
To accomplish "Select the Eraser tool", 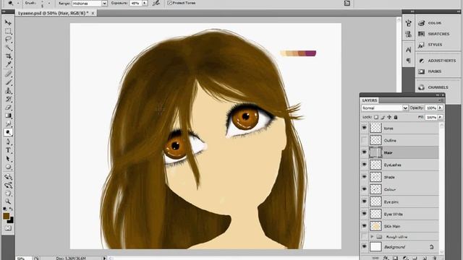I will coord(8,108).
